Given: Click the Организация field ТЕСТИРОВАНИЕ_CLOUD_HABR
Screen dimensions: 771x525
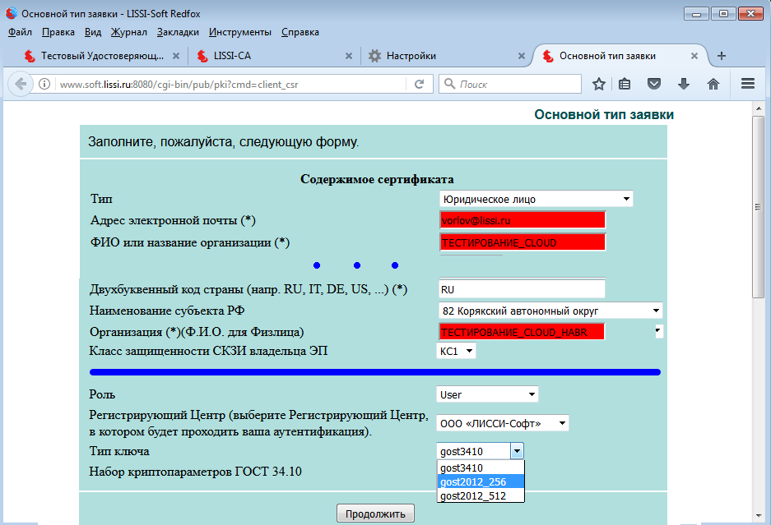Looking at the screenshot, I should (522, 331).
